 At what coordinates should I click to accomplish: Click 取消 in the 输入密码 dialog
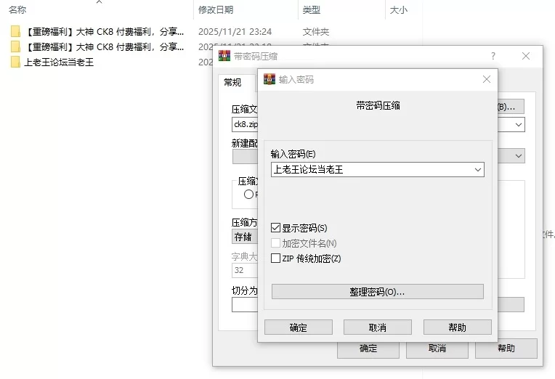pos(377,327)
